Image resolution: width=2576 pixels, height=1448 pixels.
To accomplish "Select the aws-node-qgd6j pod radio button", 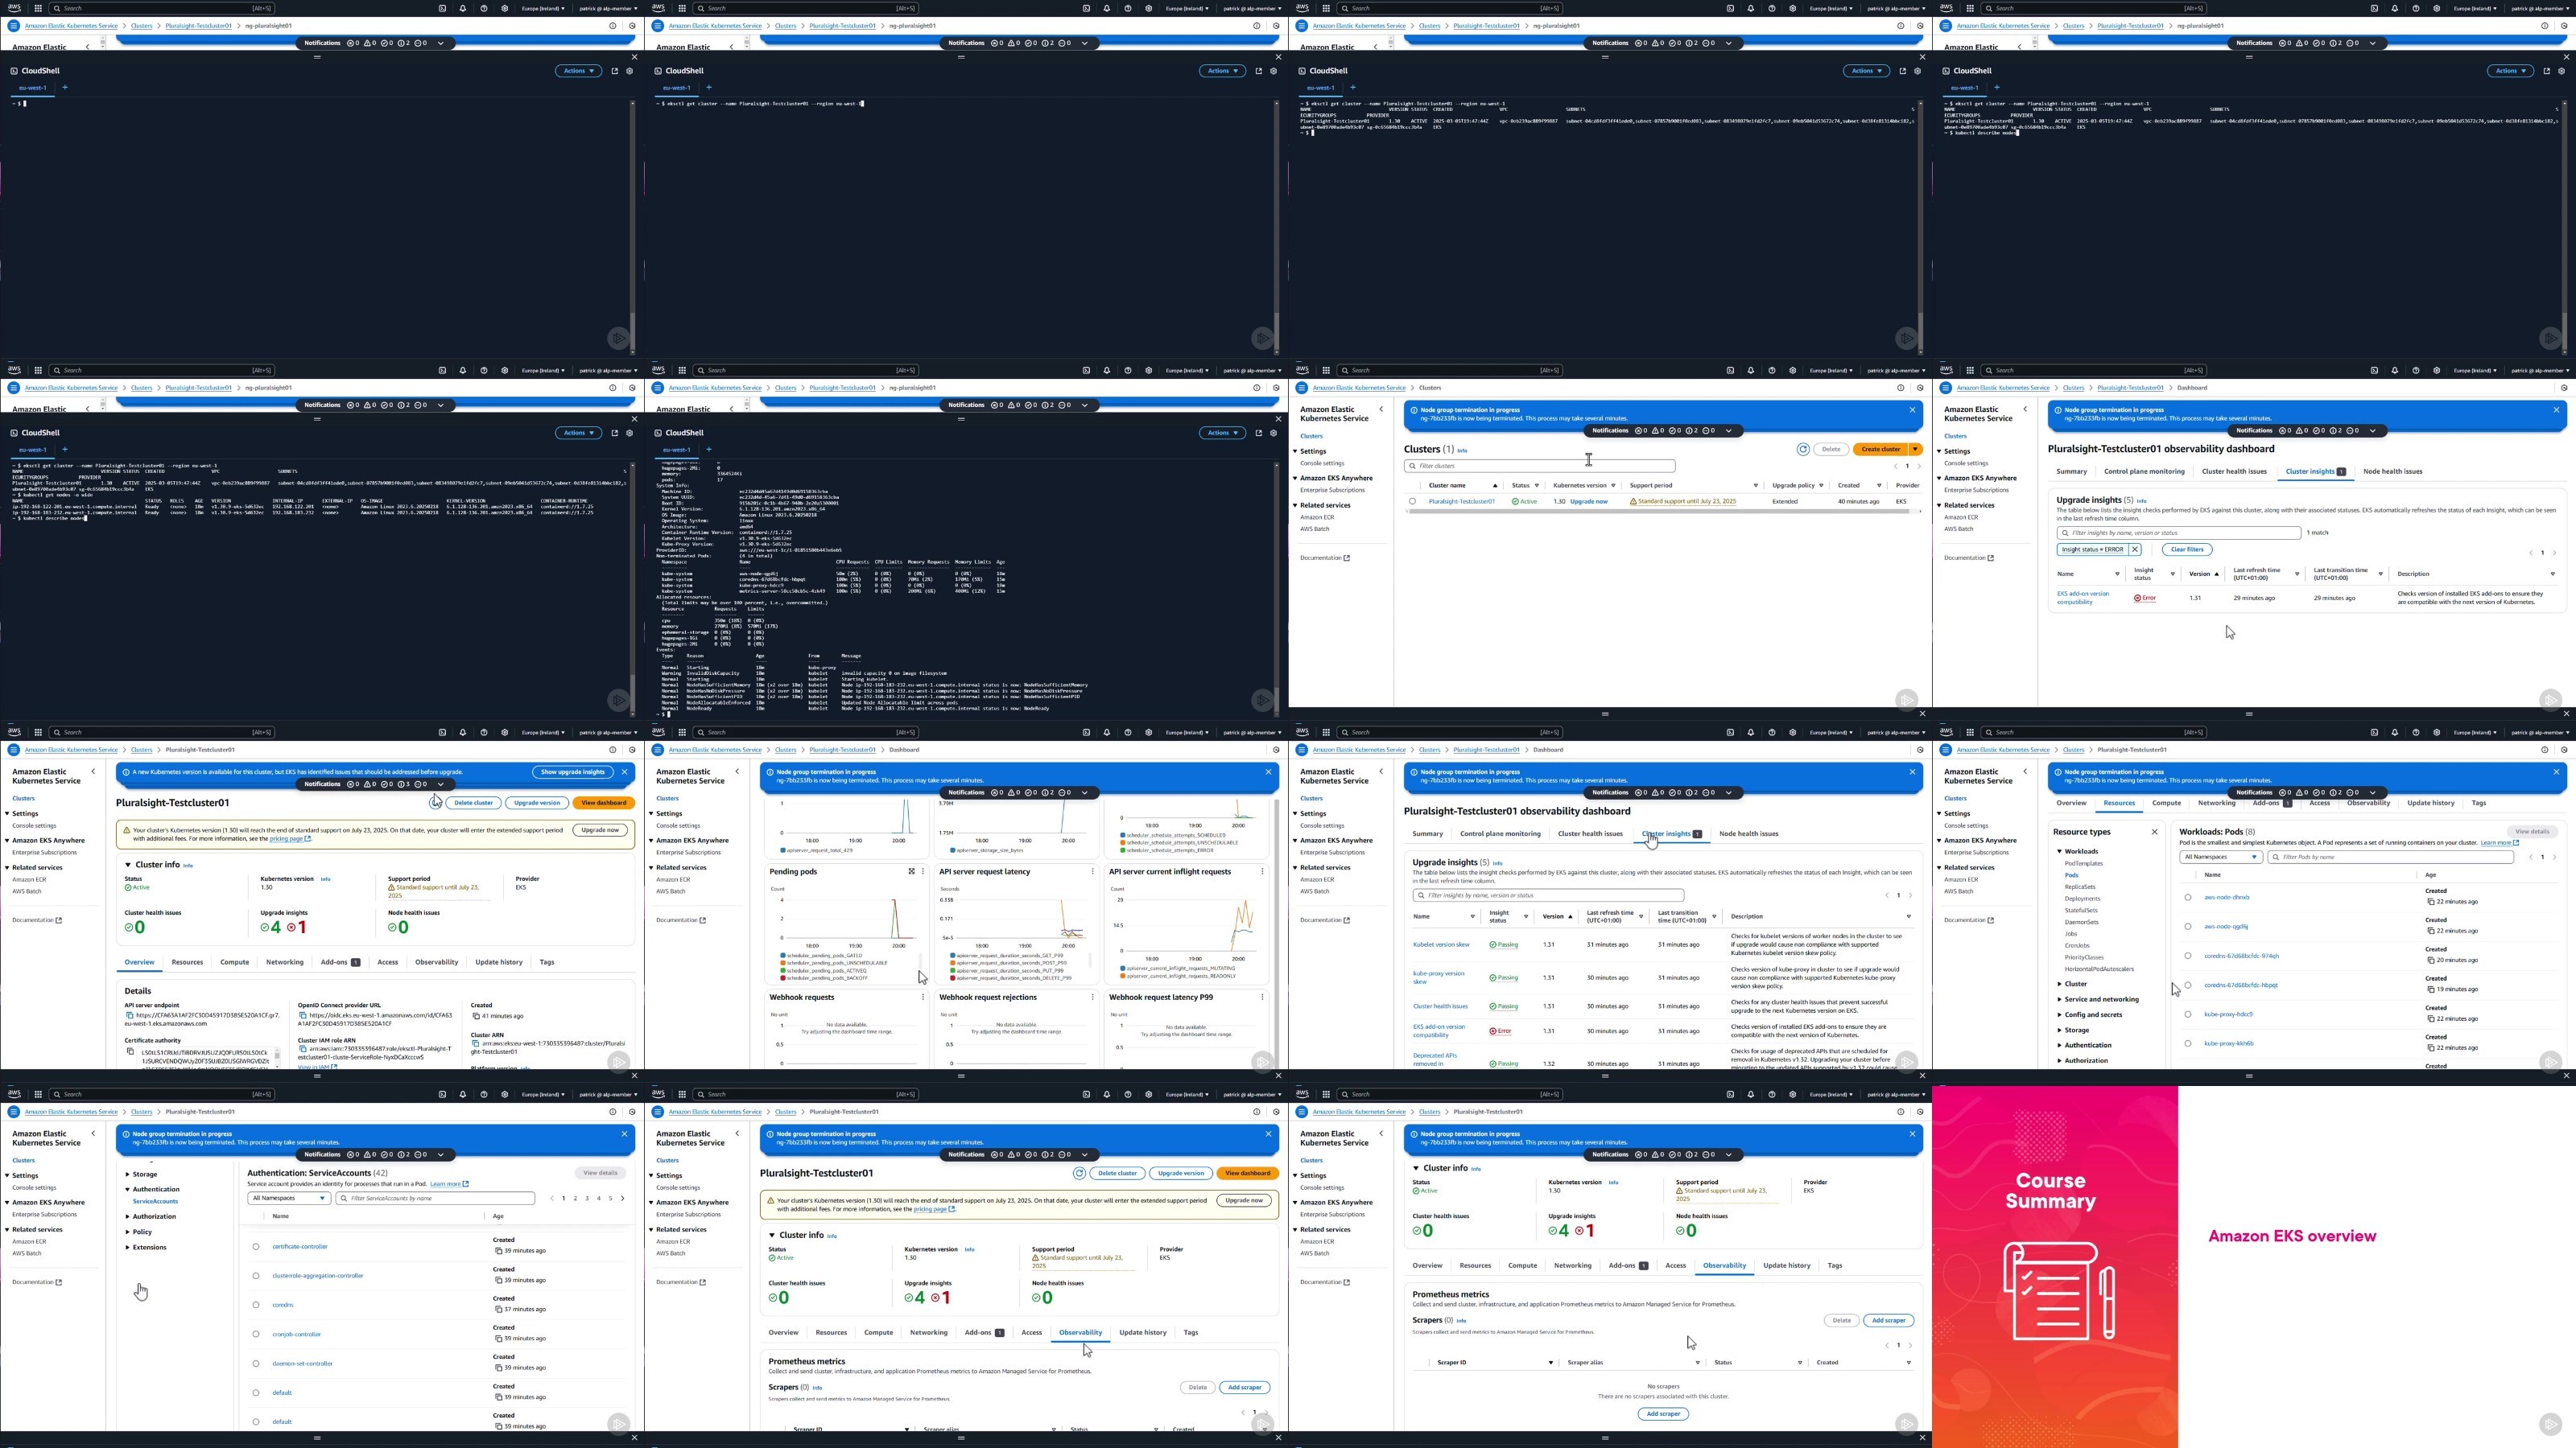I will pos(2188,927).
